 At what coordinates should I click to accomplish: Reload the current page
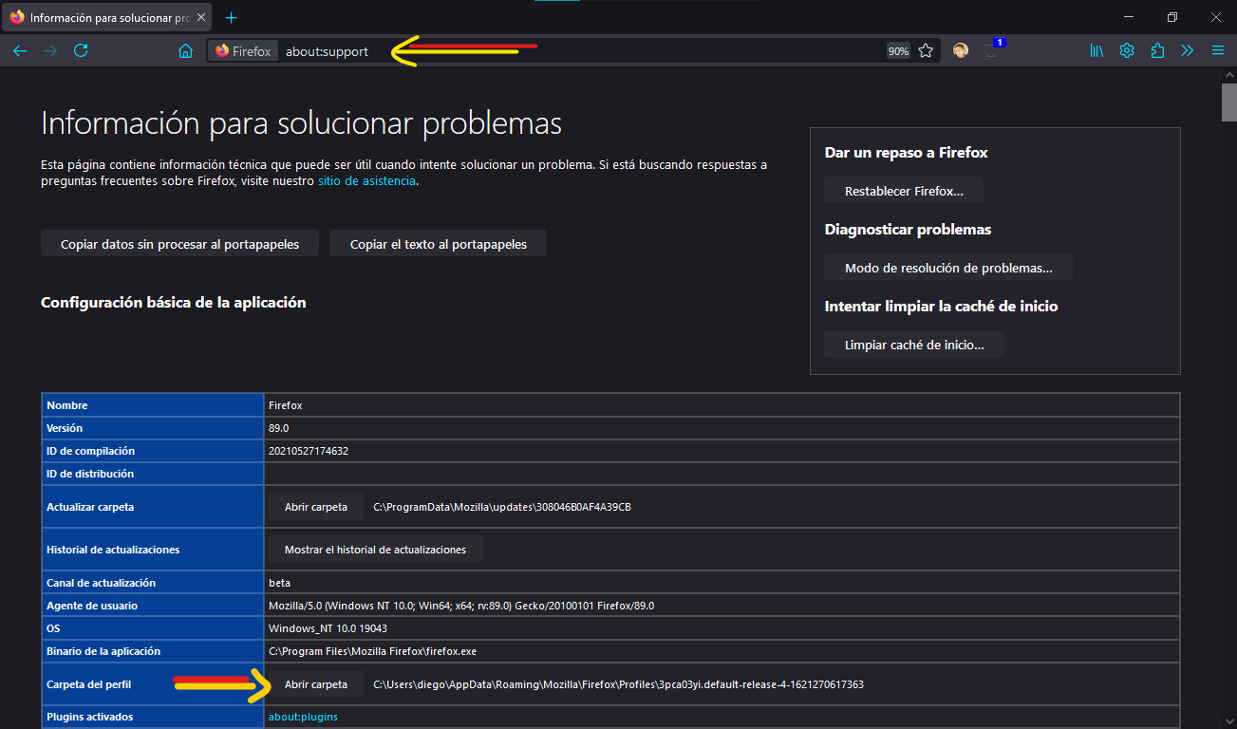tap(81, 51)
